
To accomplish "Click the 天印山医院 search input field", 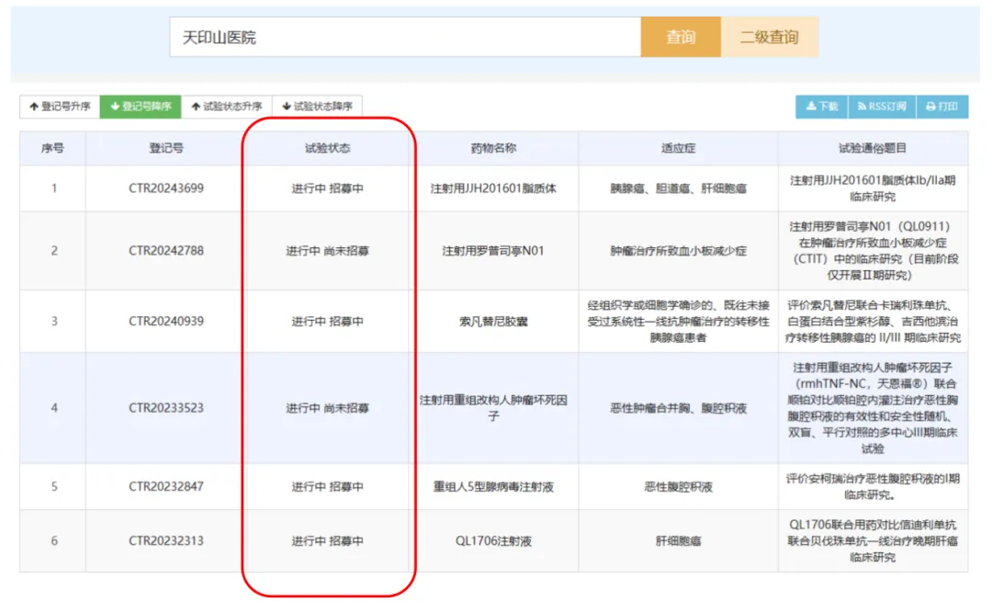I will tap(404, 38).
